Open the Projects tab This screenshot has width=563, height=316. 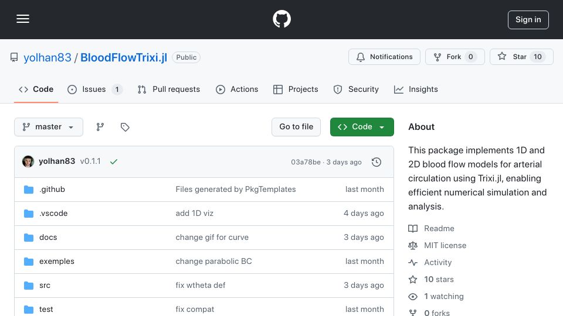click(296, 89)
